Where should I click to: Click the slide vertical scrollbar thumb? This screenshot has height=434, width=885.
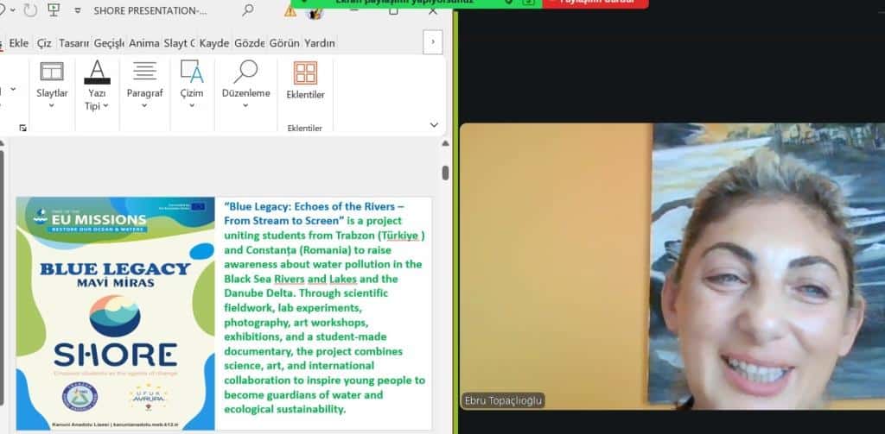[446, 173]
